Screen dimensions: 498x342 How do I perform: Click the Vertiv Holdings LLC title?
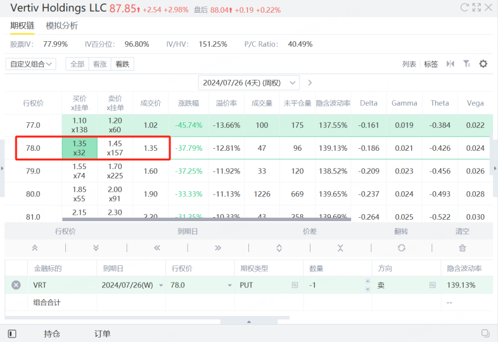click(58, 8)
